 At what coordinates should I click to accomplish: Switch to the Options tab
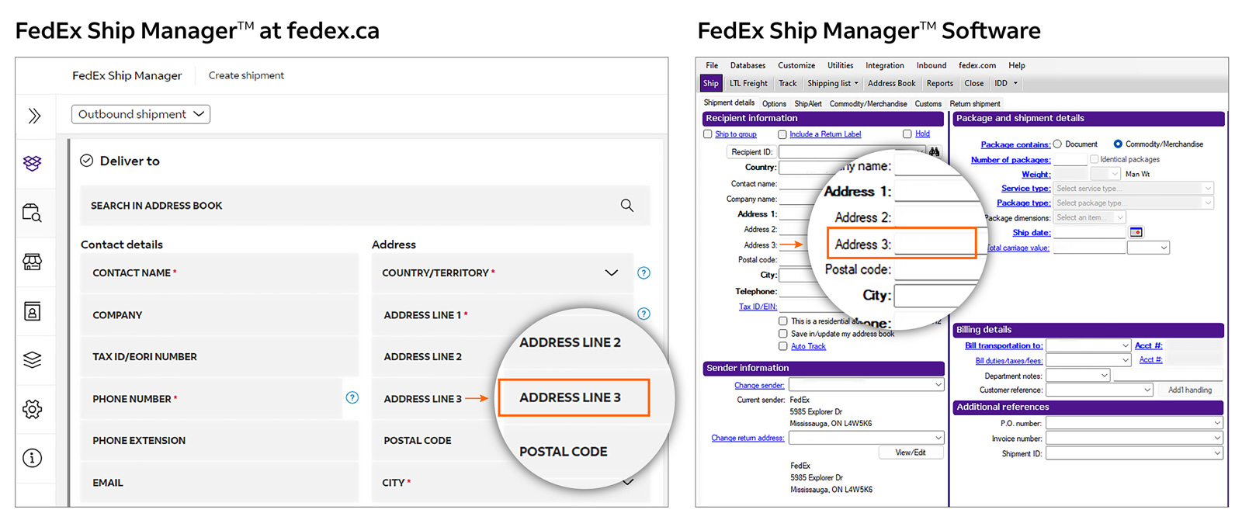[x=774, y=104]
